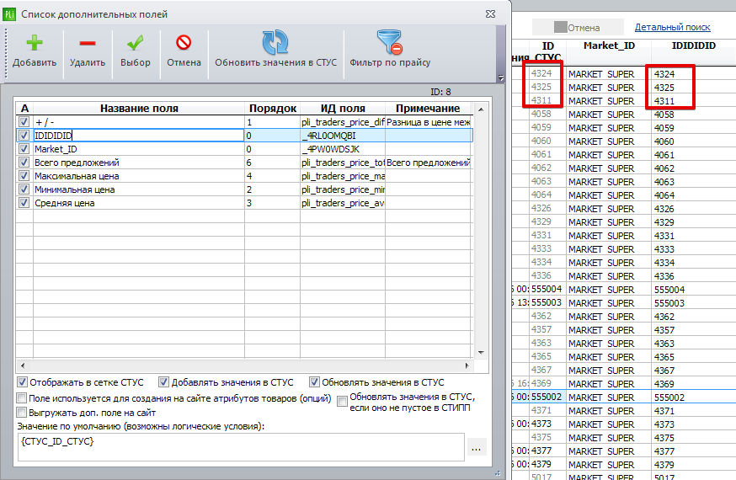Click the default value field {СТУС_ID_СТУС}
736x480 pixels.
point(242,446)
